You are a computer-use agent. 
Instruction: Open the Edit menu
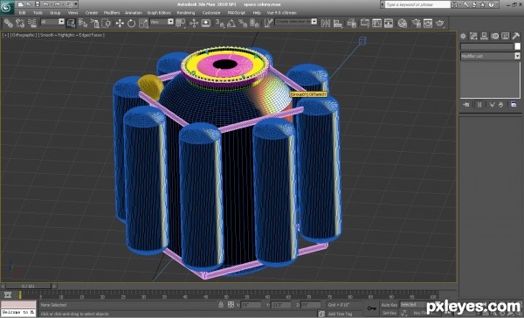[x=22, y=13]
